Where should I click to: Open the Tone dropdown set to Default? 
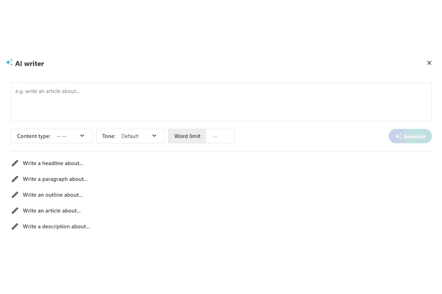(130, 136)
